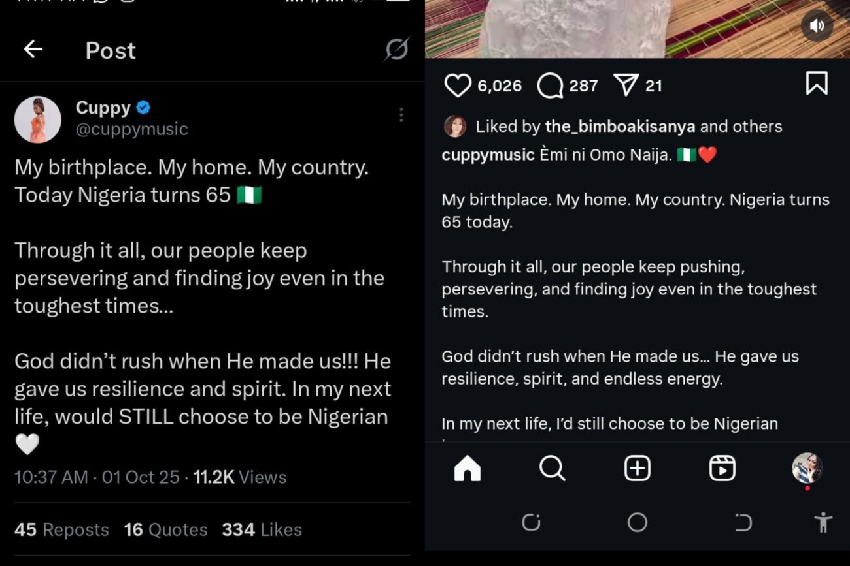Open the three-dot menu on Cuppy's post

pos(401,116)
